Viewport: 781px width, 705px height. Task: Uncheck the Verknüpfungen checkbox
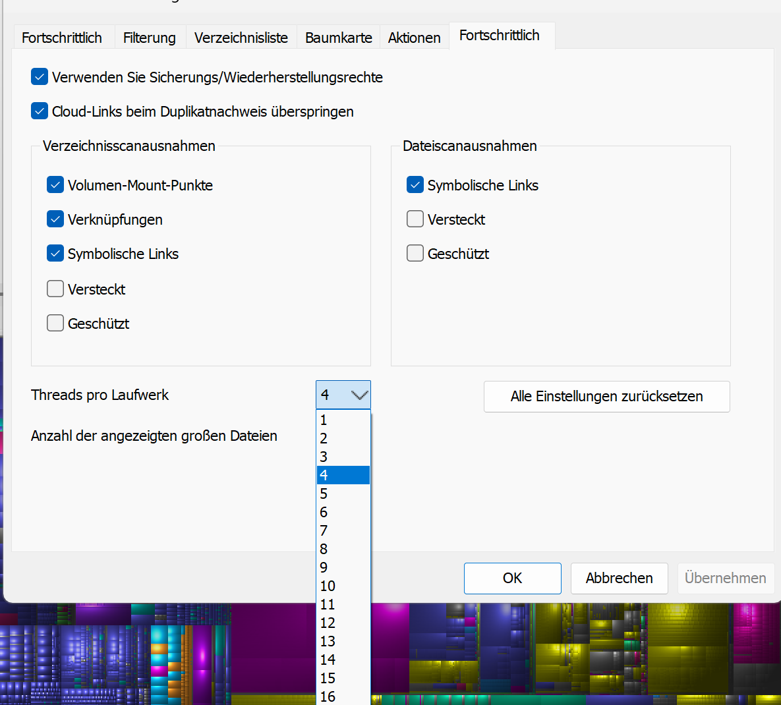pos(55,219)
